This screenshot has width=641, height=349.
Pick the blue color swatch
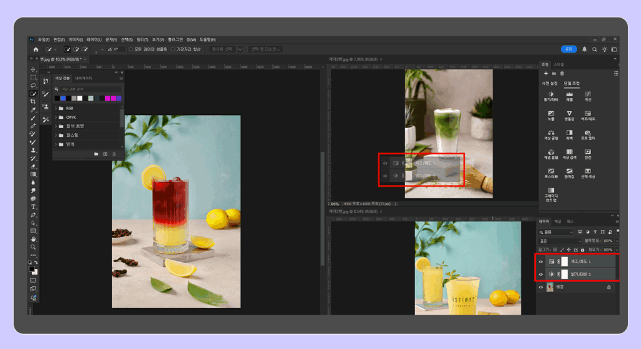pos(63,98)
